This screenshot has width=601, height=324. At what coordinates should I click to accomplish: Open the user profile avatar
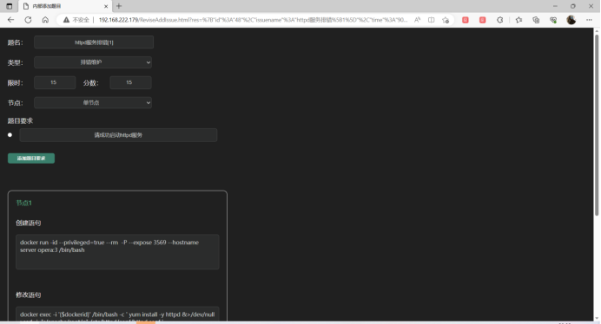pos(571,20)
